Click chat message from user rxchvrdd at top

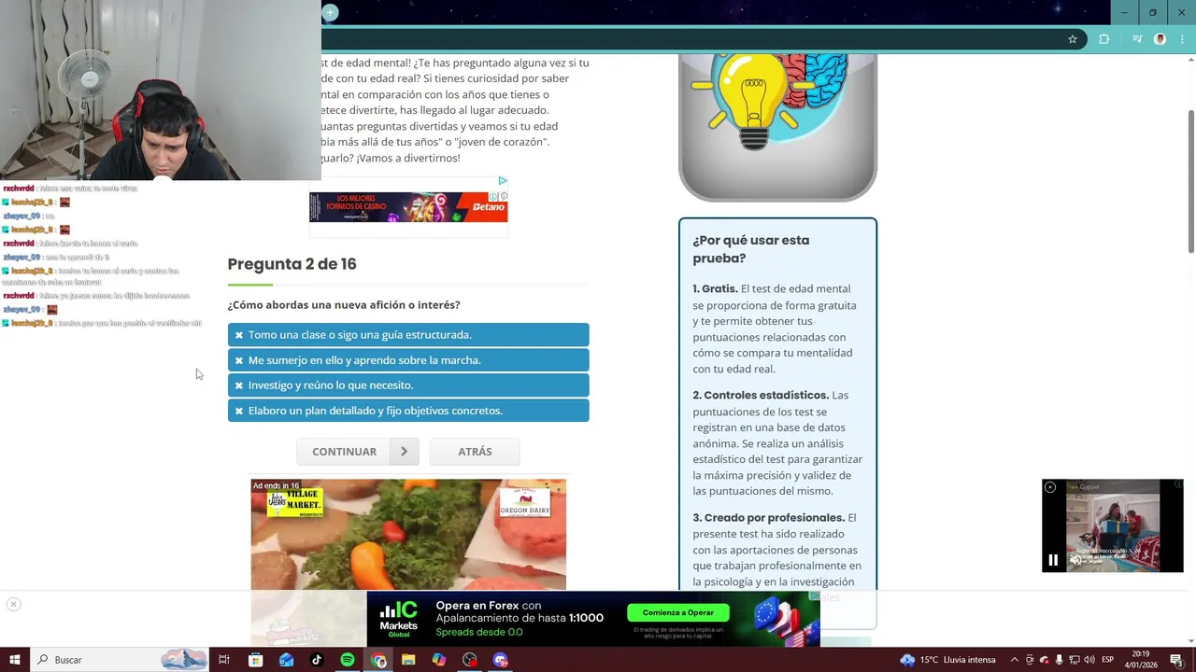70,189
